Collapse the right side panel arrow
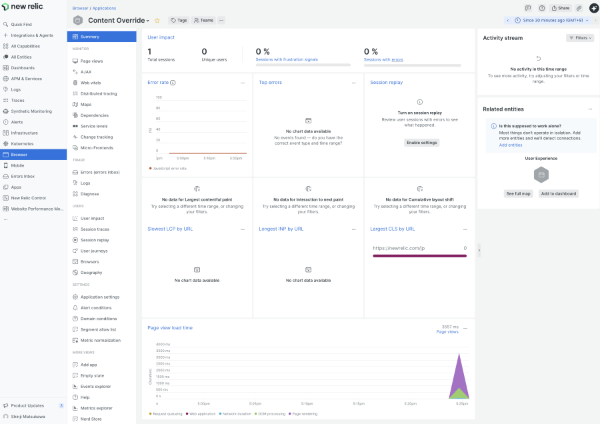 479,250
